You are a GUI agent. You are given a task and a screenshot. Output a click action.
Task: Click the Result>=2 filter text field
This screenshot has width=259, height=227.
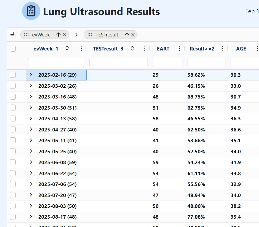[x=206, y=62]
